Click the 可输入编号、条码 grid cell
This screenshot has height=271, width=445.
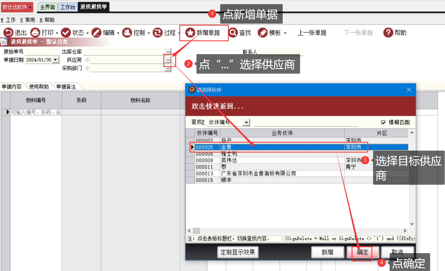coord(36,112)
